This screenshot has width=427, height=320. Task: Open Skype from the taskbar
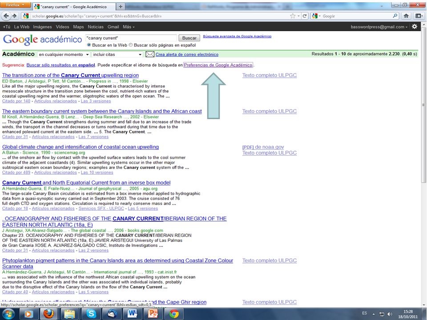[91, 314]
